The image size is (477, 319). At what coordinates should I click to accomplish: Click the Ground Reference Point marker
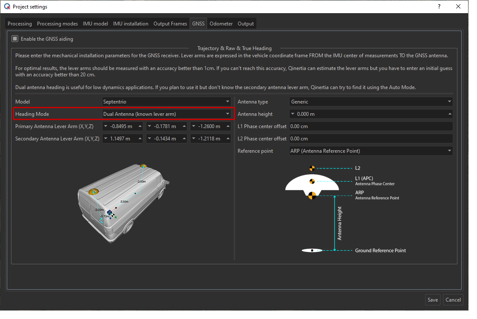pyautogui.click(x=312, y=250)
